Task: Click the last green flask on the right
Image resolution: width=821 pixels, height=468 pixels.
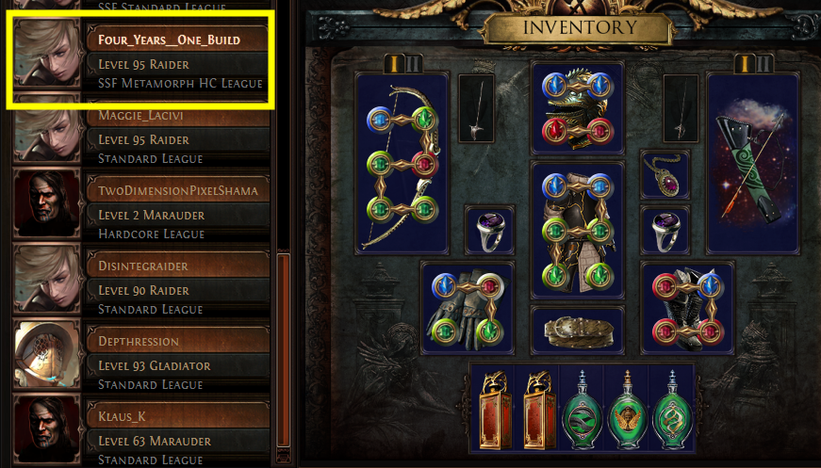Action: [672, 408]
